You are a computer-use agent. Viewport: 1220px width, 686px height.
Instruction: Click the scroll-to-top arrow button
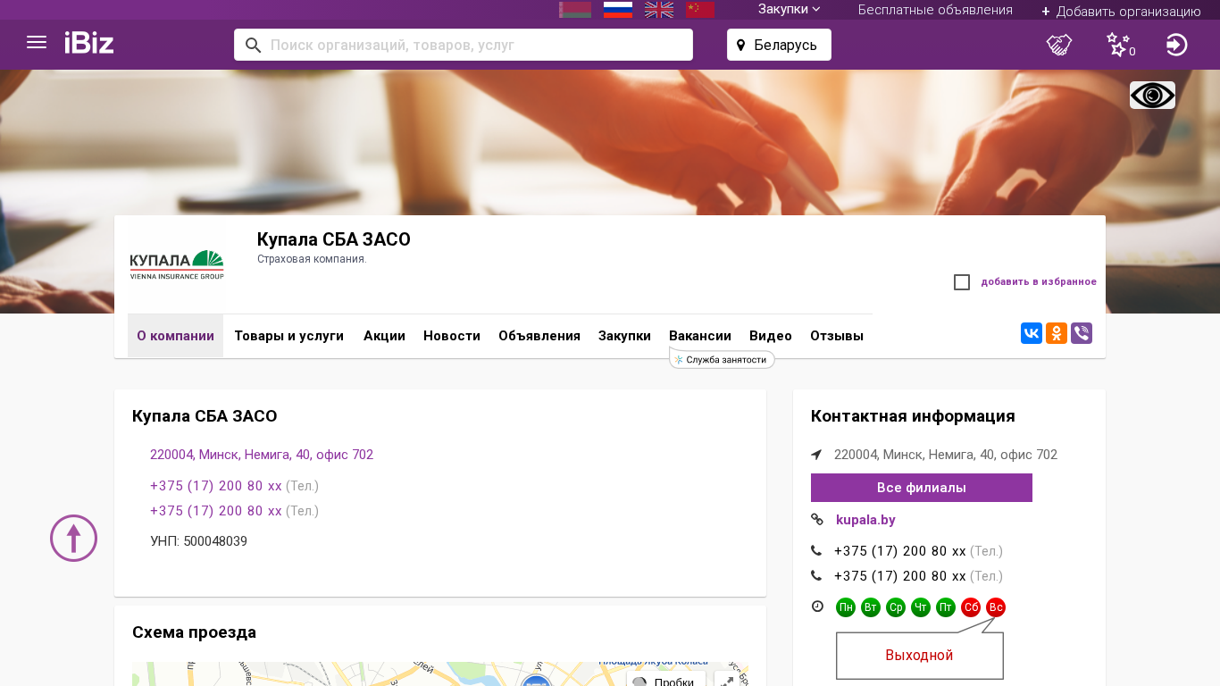(x=73, y=538)
